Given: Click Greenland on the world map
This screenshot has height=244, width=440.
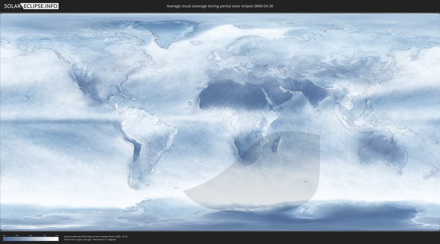Looking at the screenshot, I should [174, 34].
